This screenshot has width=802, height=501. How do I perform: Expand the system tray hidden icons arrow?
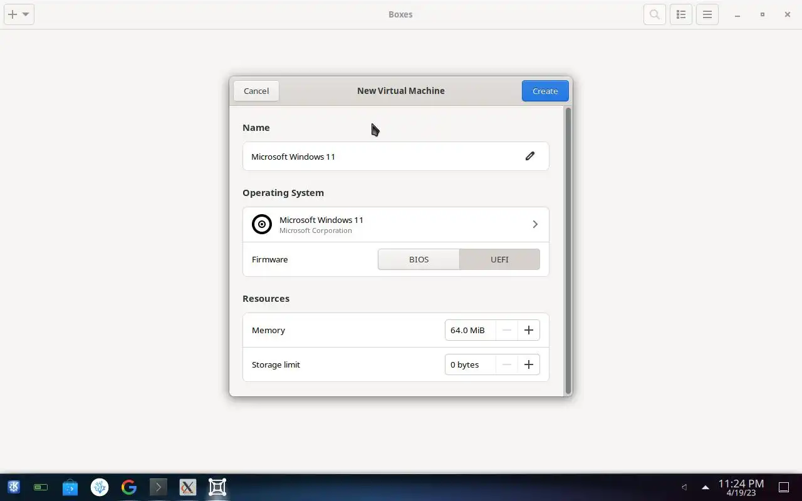[x=706, y=487]
